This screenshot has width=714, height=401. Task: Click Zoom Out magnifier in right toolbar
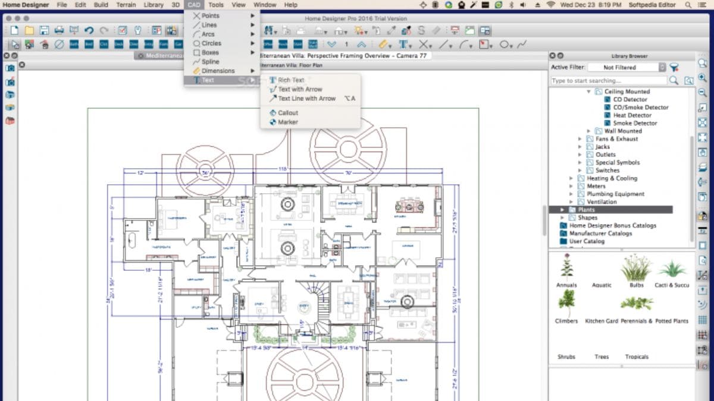(x=703, y=94)
